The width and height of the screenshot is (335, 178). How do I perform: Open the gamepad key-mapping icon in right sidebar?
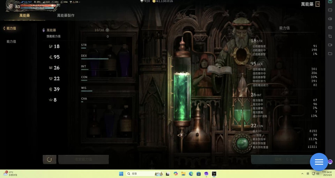[330, 27]
